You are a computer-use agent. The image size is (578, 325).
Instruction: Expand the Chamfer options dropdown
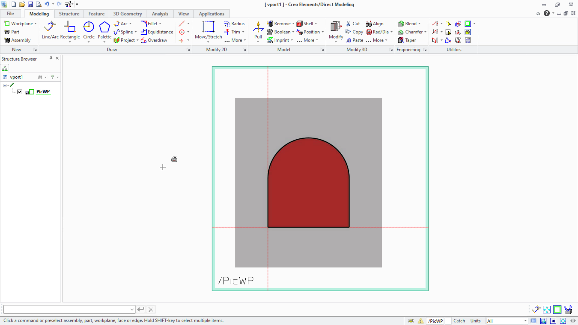[x=425, y=32]
